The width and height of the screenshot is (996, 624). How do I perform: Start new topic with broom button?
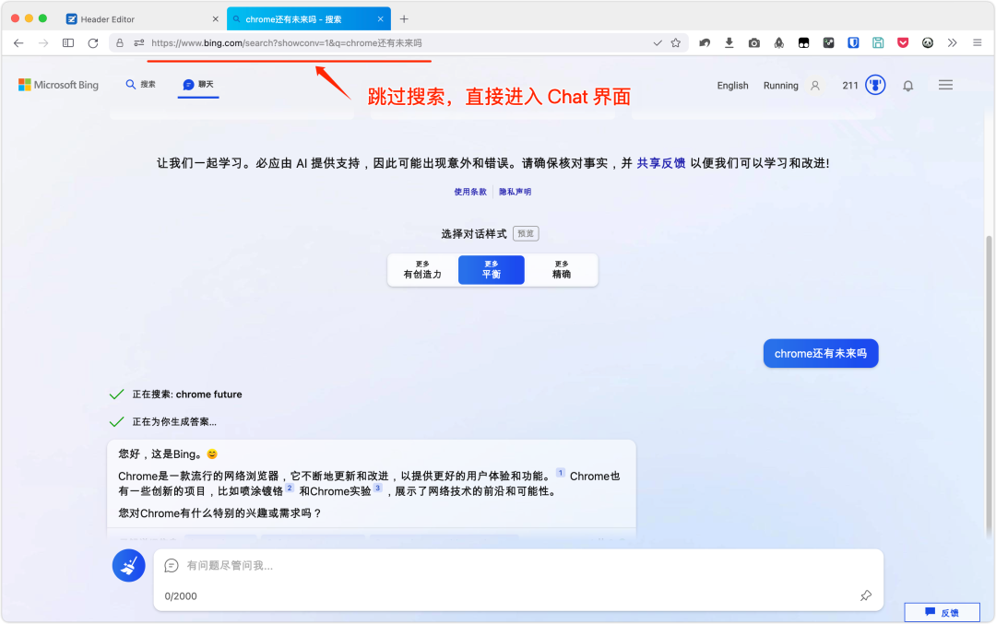[x=129, y=566]
